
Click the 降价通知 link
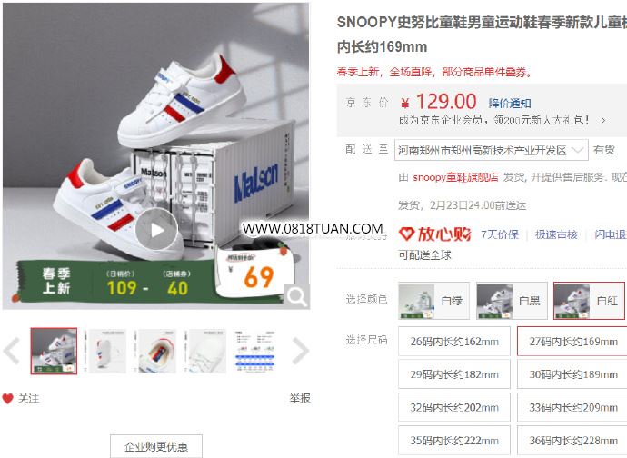tap(510, 104)
